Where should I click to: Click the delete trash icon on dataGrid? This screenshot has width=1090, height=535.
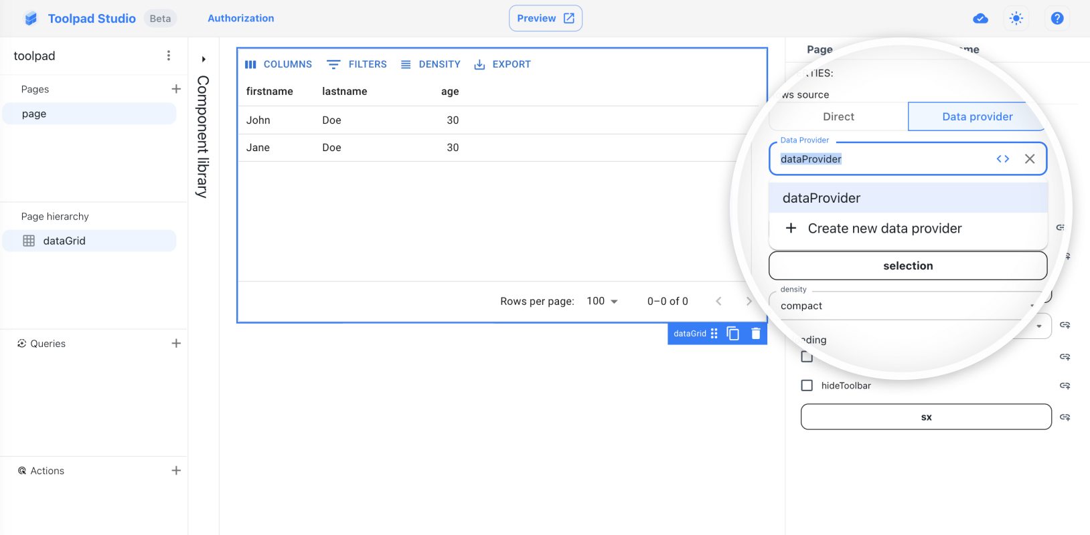coord(756,334)
